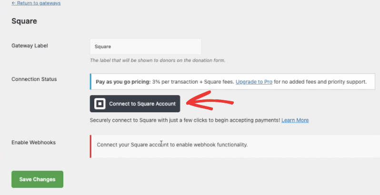Image resolution: width=380 pixels, height=195 pixels.
Task: Click the Return to gateways link
Action: click(x=36, y=3)
